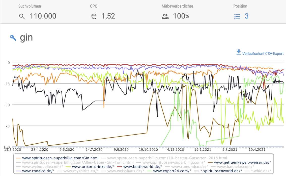Enable the www.spirituosen-superbillig.com/* legend entry

171,162
